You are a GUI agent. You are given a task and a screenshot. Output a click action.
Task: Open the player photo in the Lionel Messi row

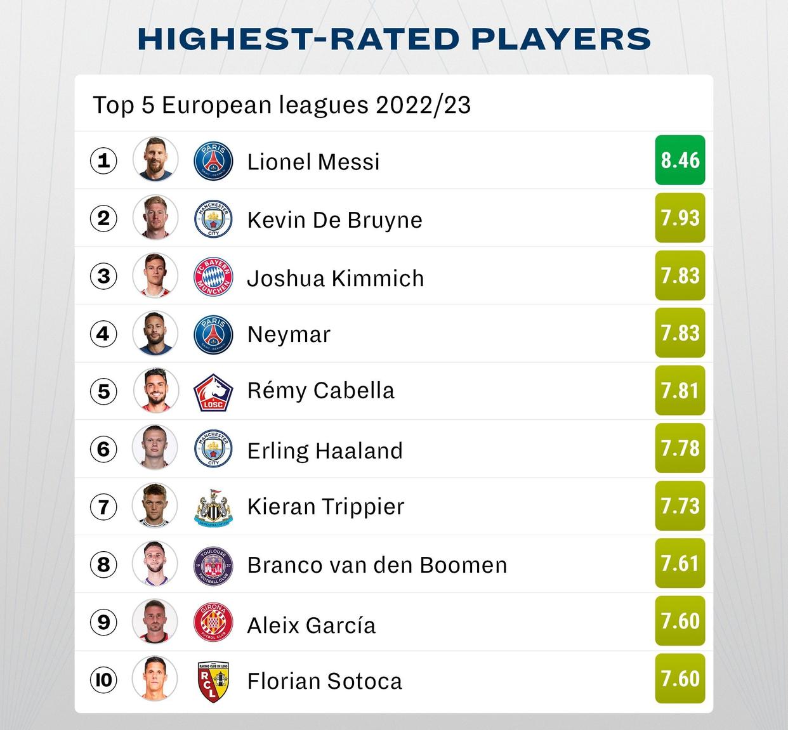coord(155,159)
